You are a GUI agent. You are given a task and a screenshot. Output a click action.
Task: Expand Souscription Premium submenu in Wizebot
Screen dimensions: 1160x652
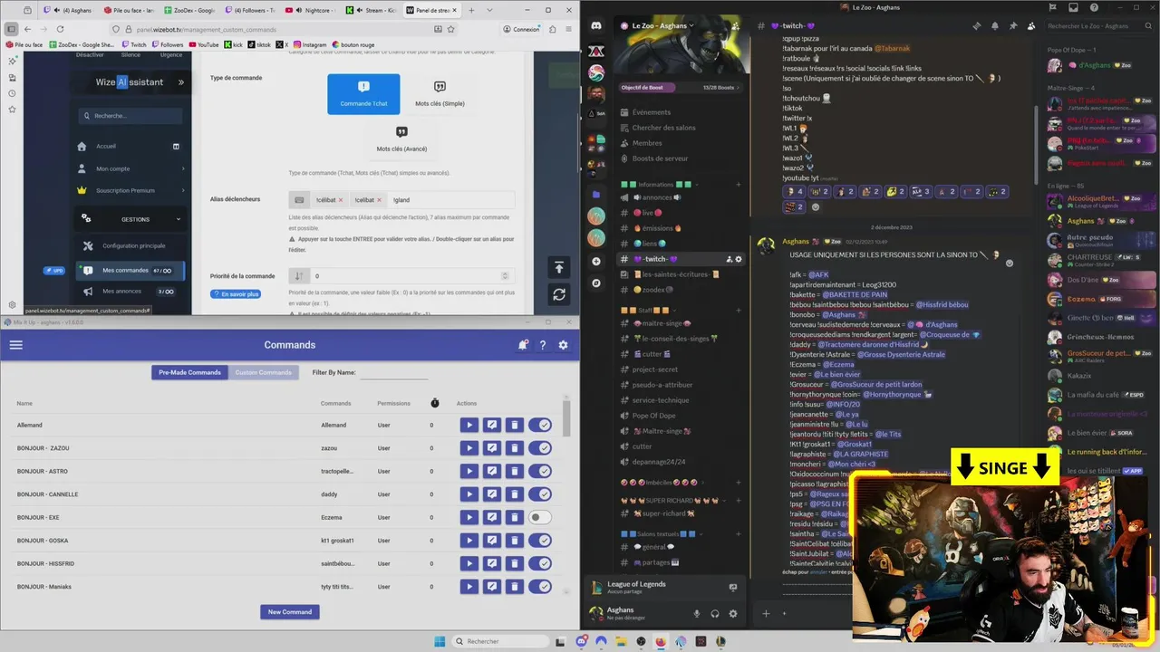point(183,190)
